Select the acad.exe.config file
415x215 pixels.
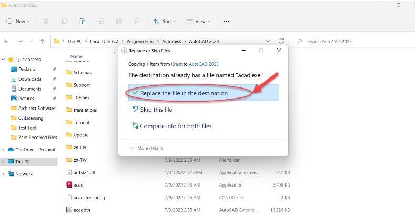pos(89,198)
